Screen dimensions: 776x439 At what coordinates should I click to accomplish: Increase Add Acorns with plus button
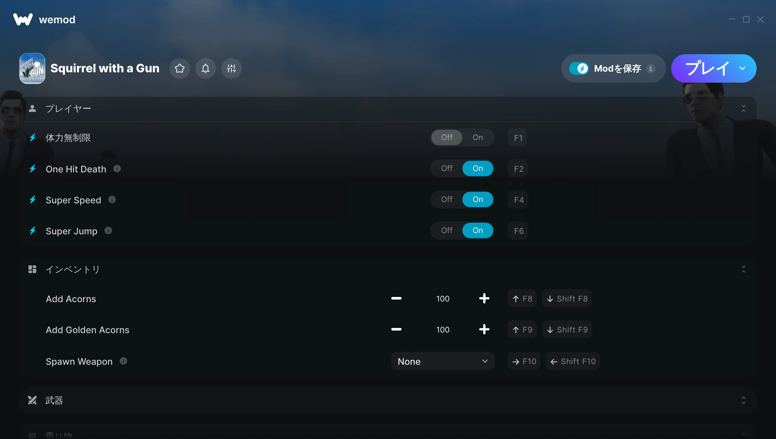pyautogui.click(x=484, y=298)
